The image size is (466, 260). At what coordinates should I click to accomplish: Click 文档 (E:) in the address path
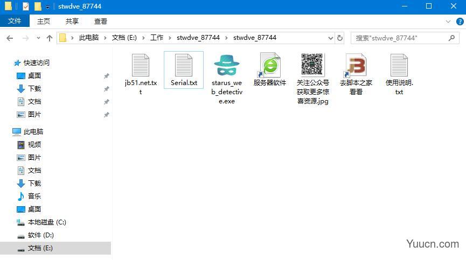[x=124, y=38]
